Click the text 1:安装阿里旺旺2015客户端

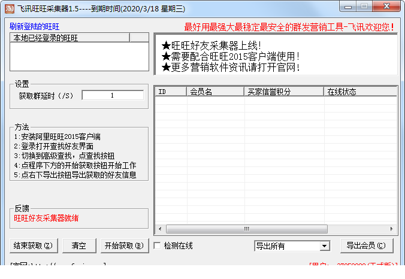pyautogui.click(x=57, y=137)
